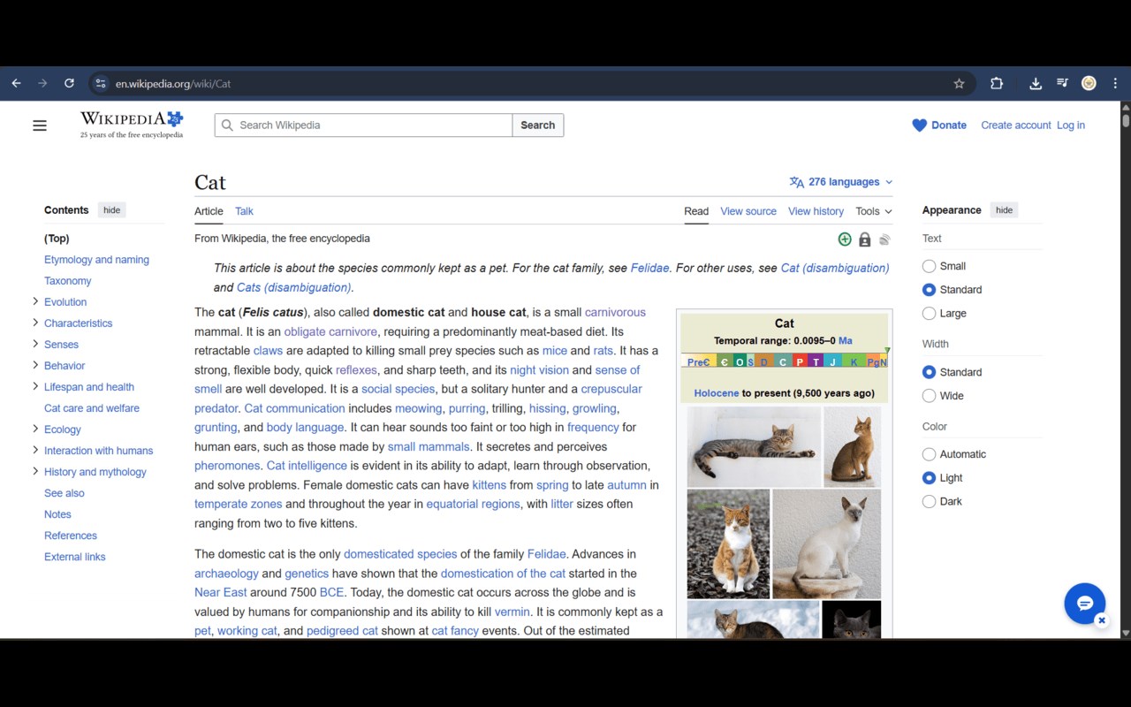Go back using the browser back arrow
This screenshot has width=1131, height=707.
click(16, 83)
